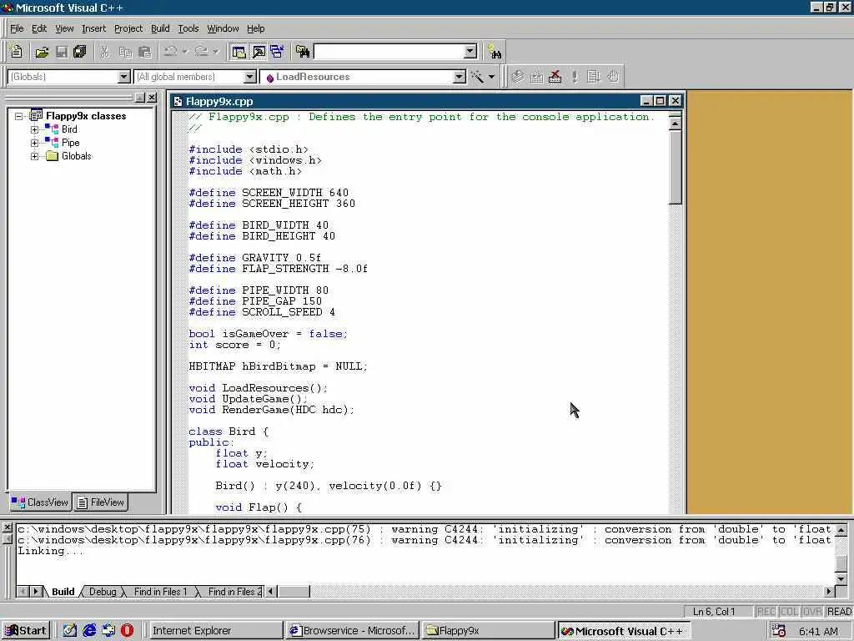The height and width of the screenshot is (641, 854).
Task: Open the WizardBar actions dropdown arrow
Action: tap(491, 77)
